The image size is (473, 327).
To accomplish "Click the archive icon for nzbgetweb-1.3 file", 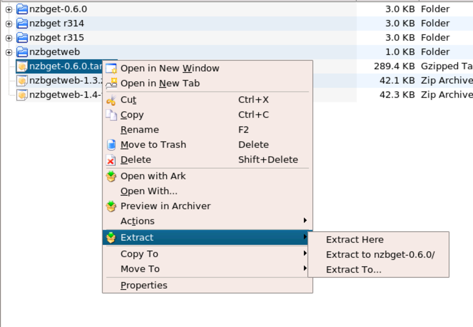I will tap(22, 80).
